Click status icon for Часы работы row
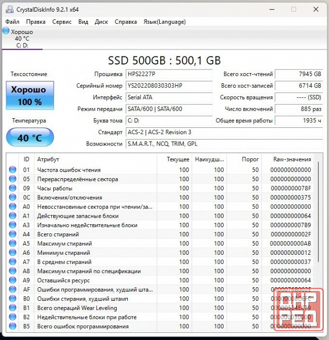This screenshot has height=340, width=329. pos(13,188)
